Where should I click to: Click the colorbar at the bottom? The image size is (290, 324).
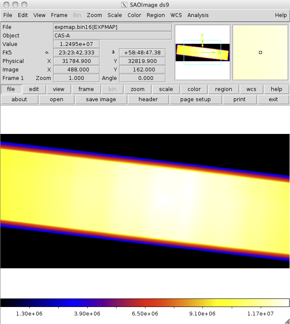point(145,303)
